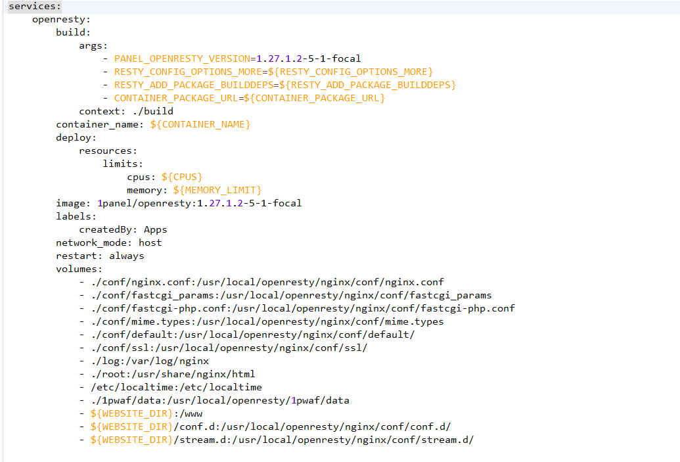The height and width of the screenshot is (462, 680).
Task: Click the ${MEMORY_LIMIT} variable value
Action: 217,190
